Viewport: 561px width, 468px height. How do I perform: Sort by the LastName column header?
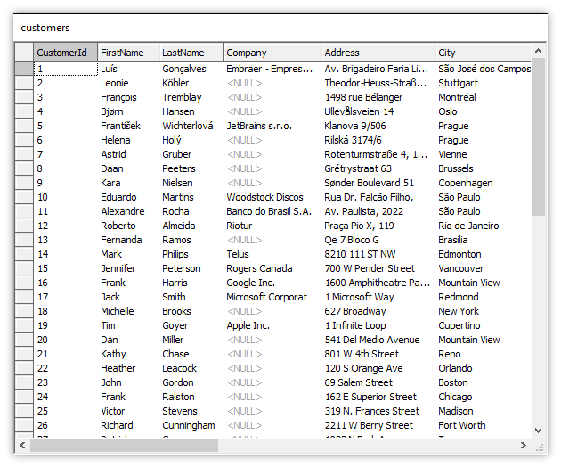[191, 53]
